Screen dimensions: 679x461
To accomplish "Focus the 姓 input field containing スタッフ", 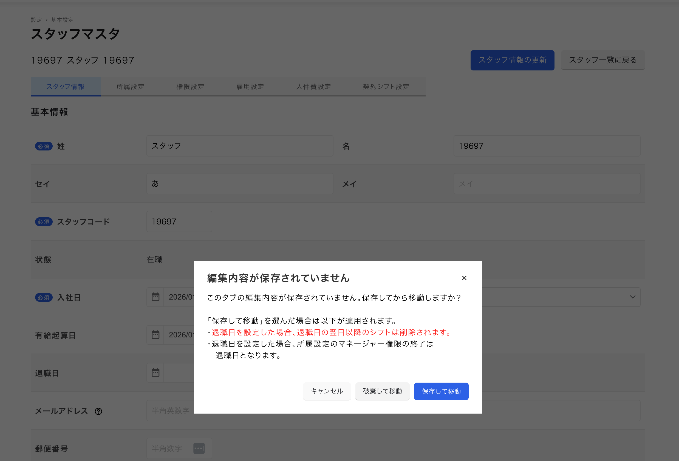I will coord(240,146).
